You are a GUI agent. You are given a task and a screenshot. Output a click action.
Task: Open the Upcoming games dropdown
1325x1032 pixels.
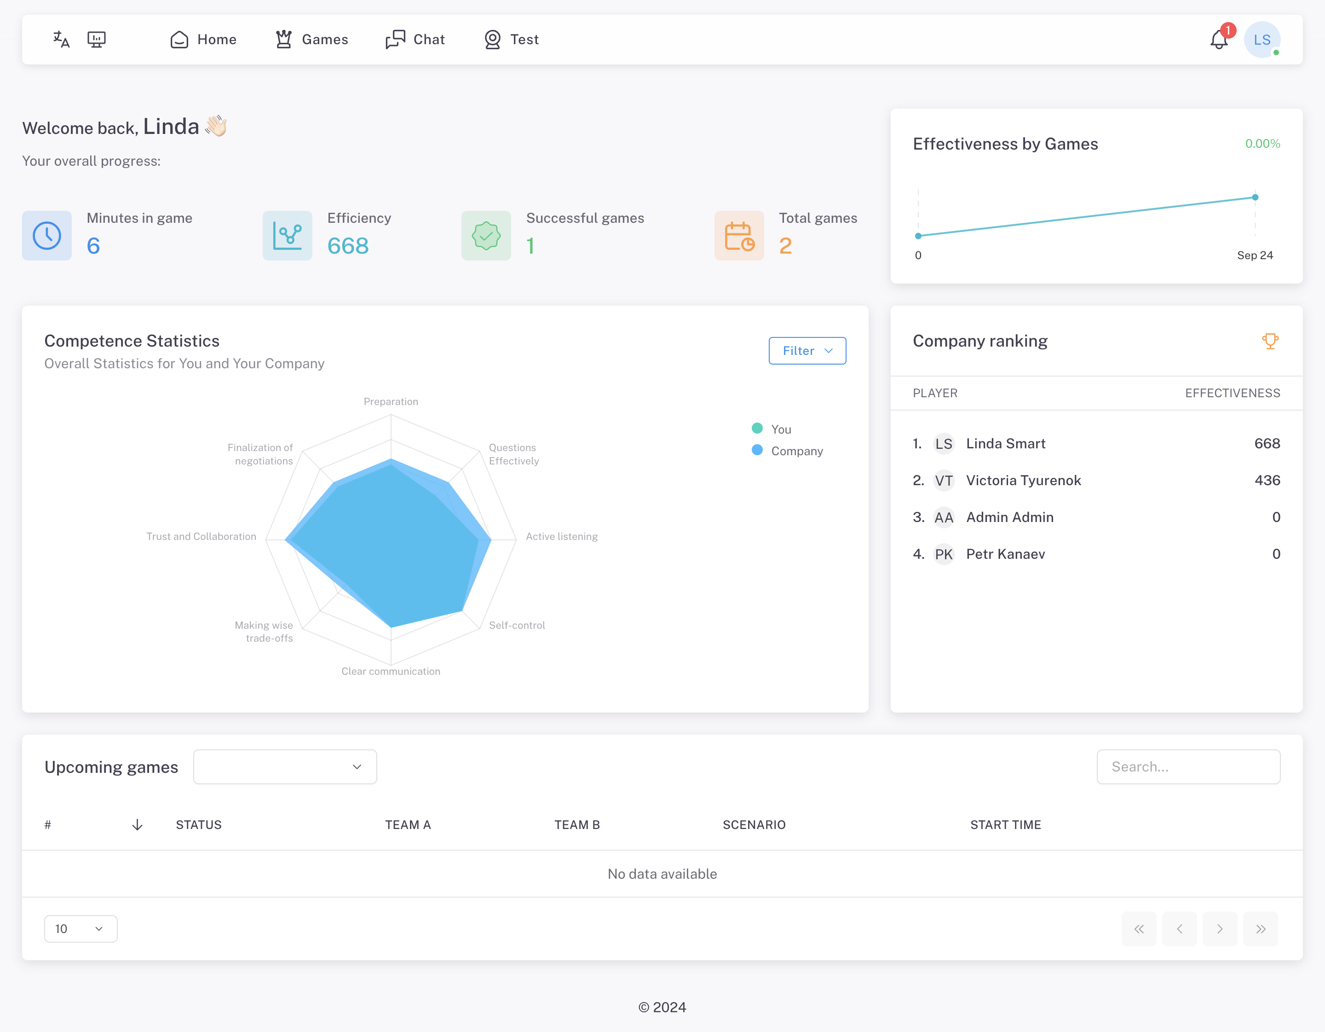(284, 767)
